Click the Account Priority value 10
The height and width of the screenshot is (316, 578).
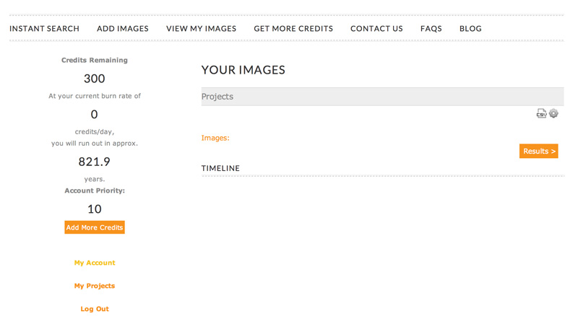point(95,209)
